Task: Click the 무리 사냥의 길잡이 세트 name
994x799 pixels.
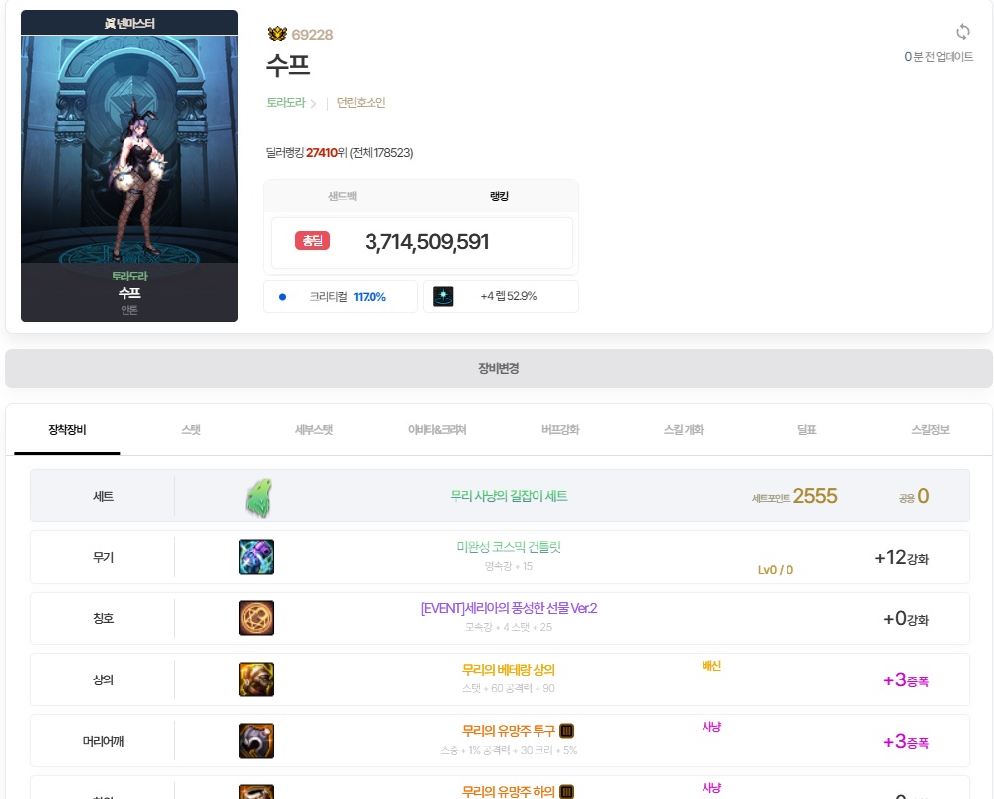Action: click(509, 496)
